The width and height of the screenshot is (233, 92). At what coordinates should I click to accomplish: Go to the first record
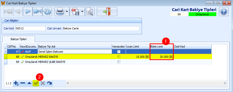8,11
